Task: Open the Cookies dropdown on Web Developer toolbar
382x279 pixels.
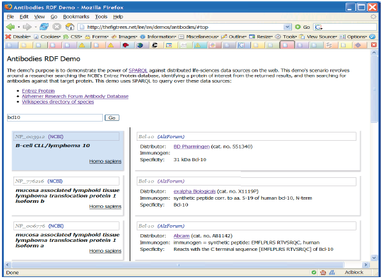Action: pyautogui.click(x=47, y=36)
